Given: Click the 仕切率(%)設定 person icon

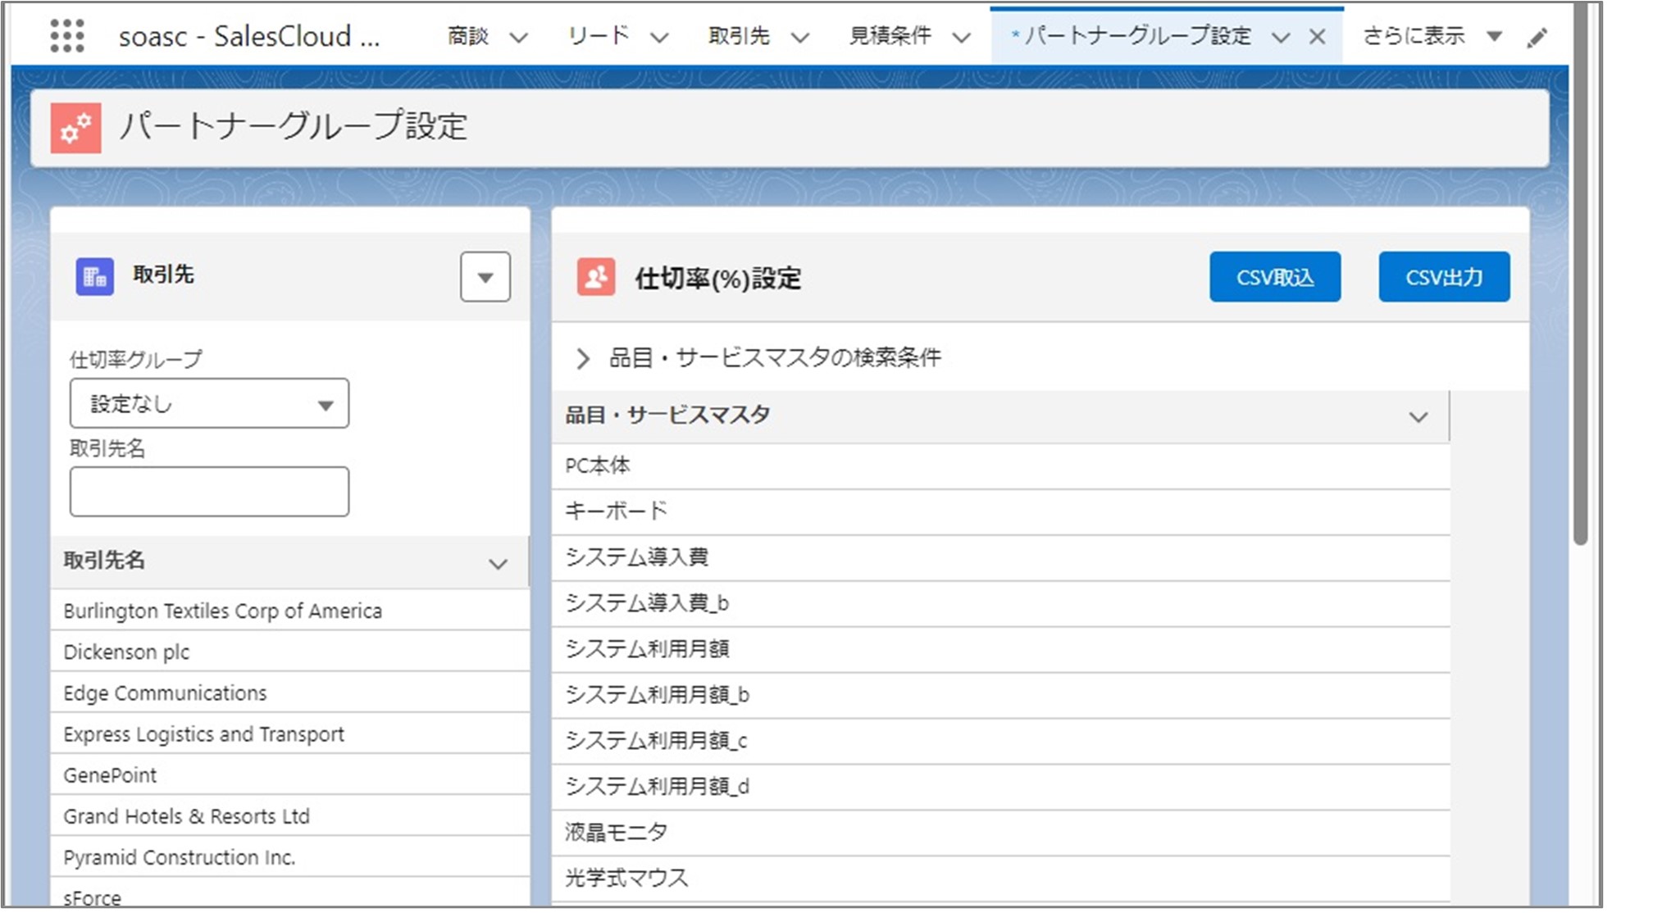Looking at the screenshot, I should click(596, 277).
